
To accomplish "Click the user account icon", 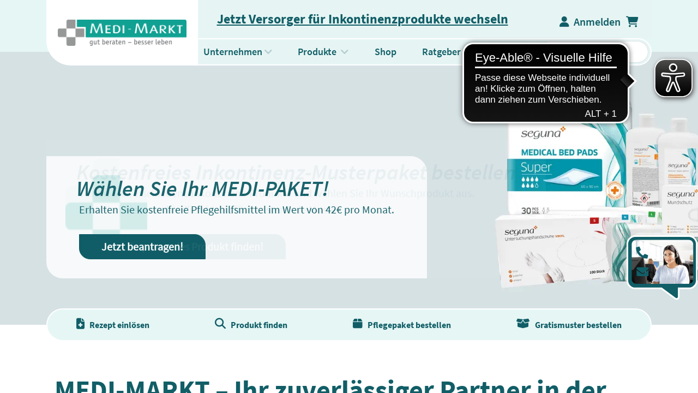I will click(x=564, y=22).
